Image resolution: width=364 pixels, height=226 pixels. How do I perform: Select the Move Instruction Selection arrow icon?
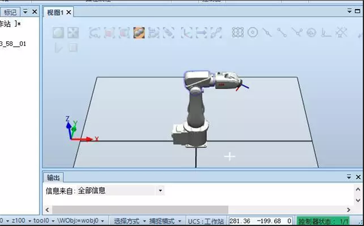click(201, 33)
